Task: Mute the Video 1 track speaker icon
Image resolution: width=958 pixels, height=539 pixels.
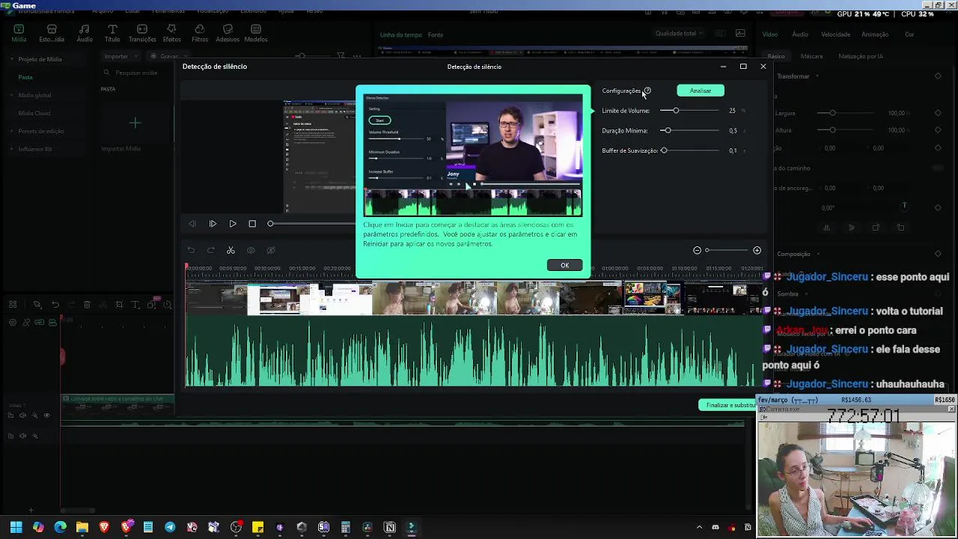Action: pyautogui.click(x=22, y=415)
